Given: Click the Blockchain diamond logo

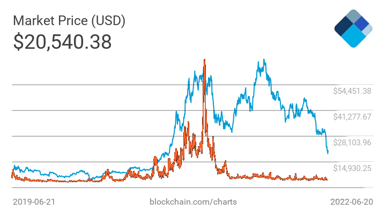Looking at the screenshot, I should pyautogui.click(x=353, y=29).
